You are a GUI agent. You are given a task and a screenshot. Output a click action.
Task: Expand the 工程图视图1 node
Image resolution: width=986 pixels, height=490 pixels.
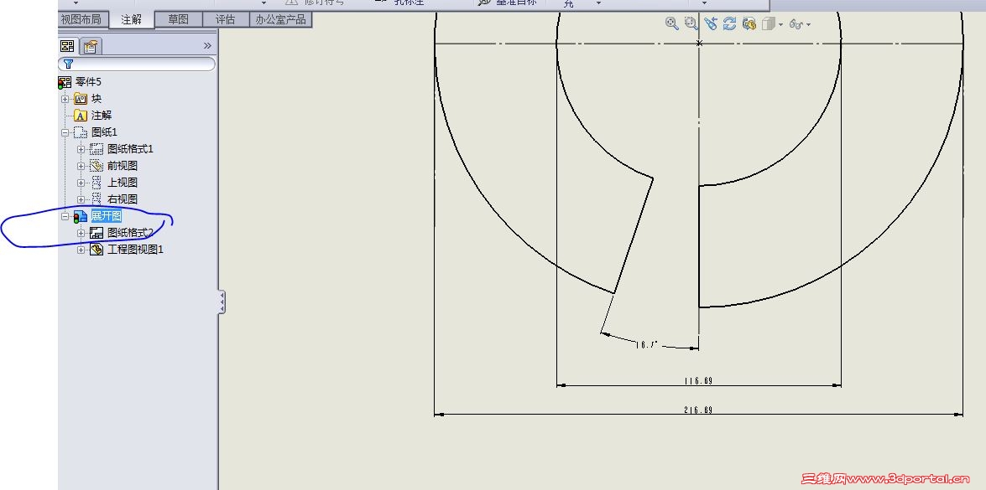(x=81, y=250)
